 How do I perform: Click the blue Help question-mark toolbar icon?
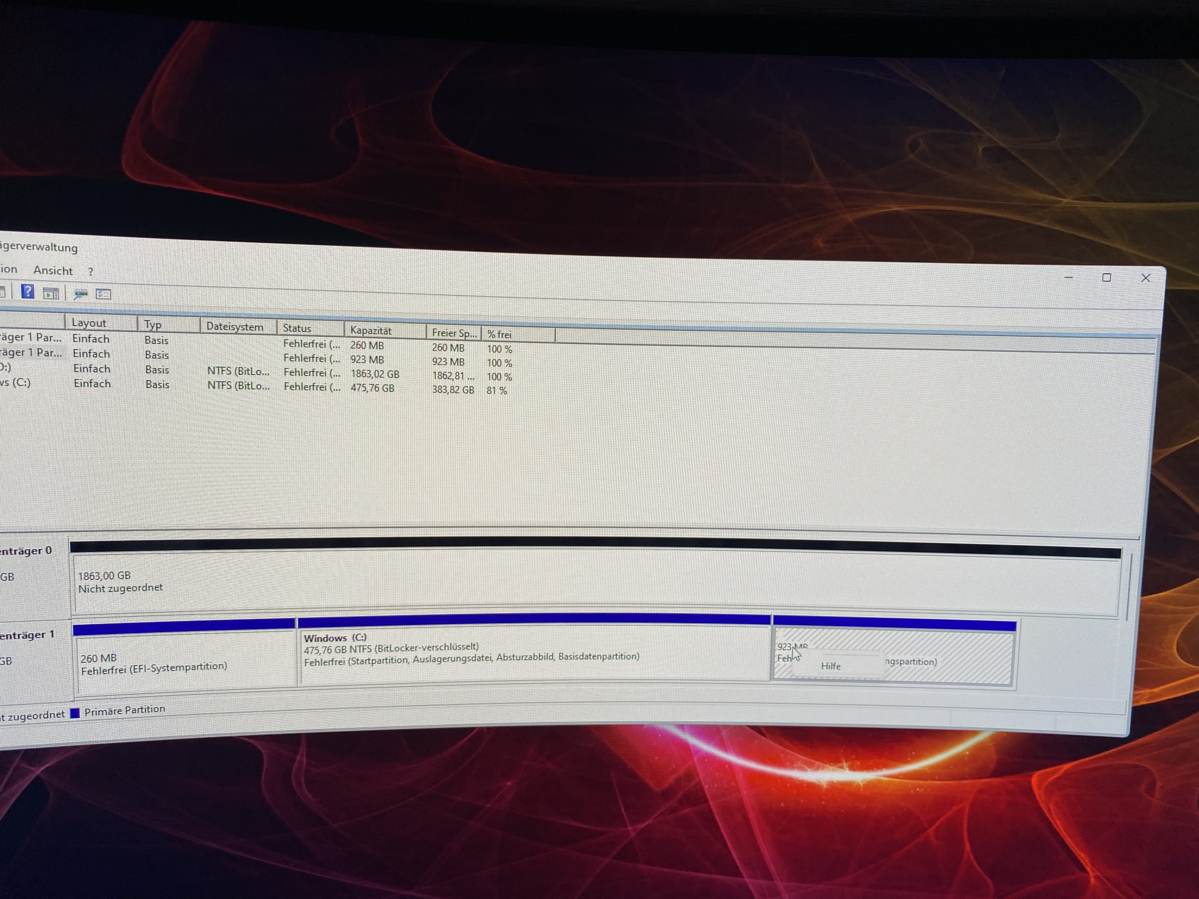point(27,292)
